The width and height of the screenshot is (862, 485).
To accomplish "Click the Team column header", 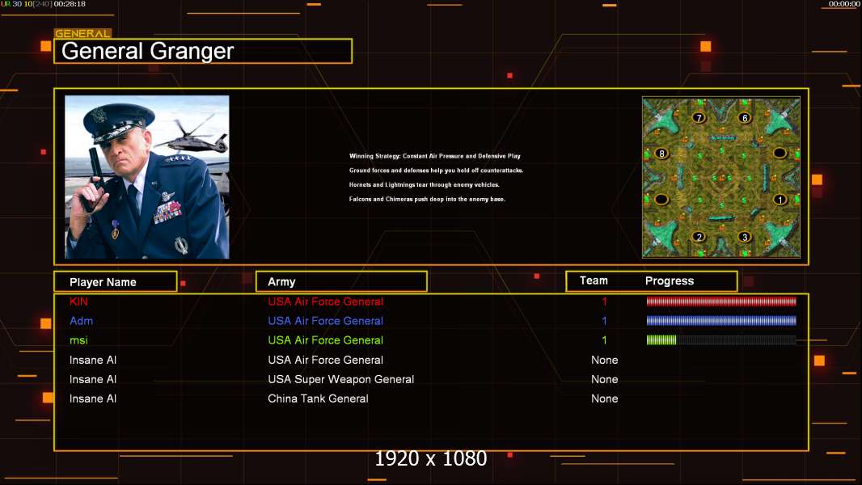I will 594,280.
